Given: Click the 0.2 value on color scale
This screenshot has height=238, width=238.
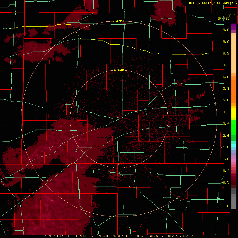Looking at the screenshot, I should click(226, 171).
